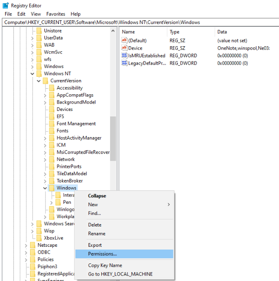Screen dimensions: 279x281
Task: Open the Favorites menu
Action: [56, 14]
